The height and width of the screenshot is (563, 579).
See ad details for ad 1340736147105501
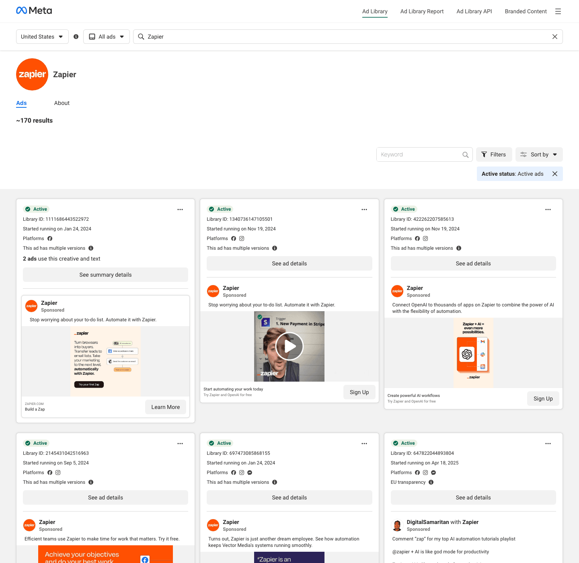click(x=289, y=263)
